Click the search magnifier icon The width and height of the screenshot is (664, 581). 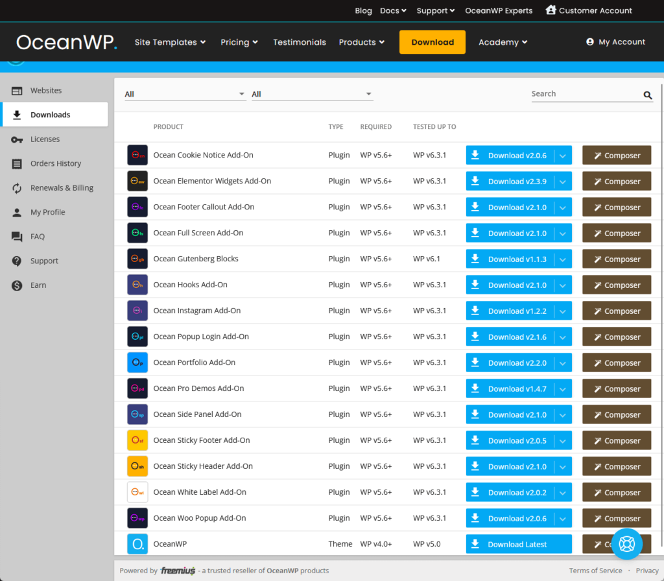click(x=648, y=95)
